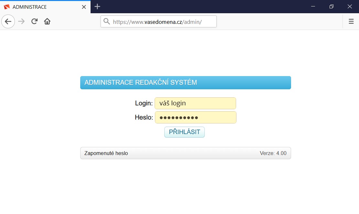
Task: Open a new tab with plus icon
Action: pos(97,6)
